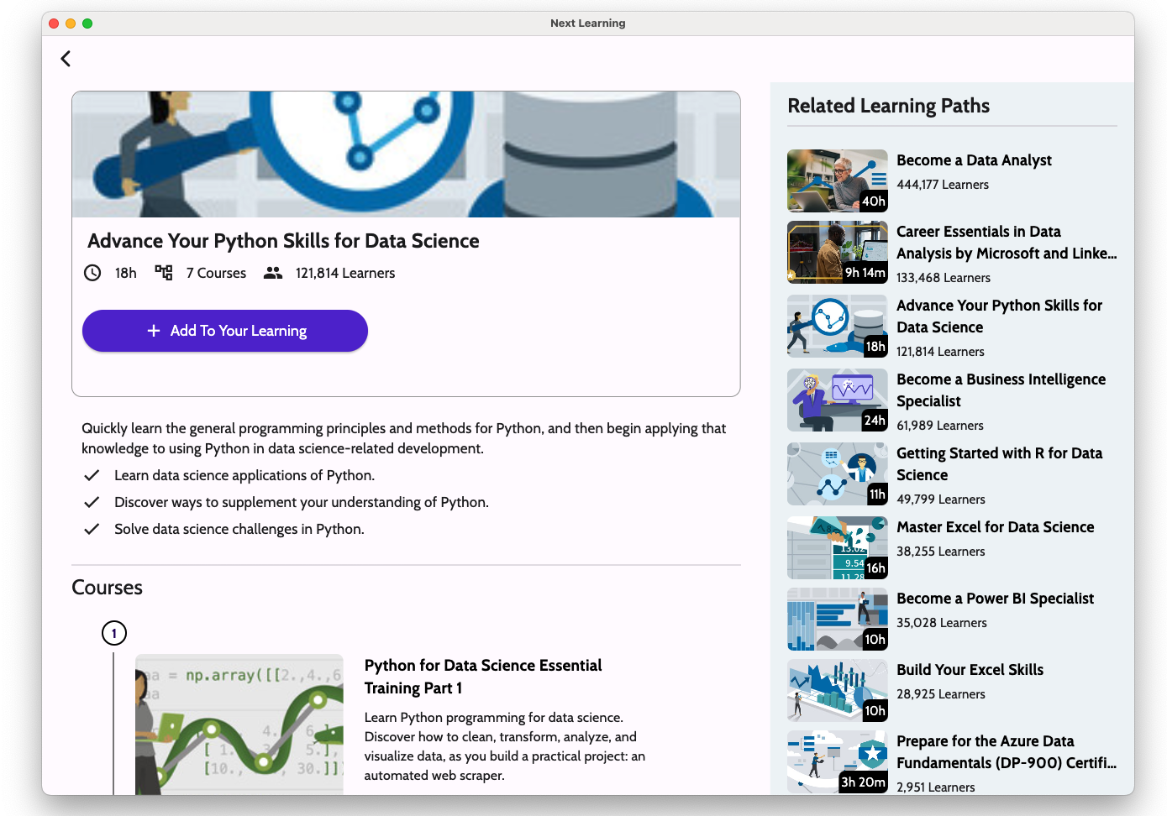This screenshot has height=816, width=1167.
Task: Click the learners people icon
Action: point(273,273)
